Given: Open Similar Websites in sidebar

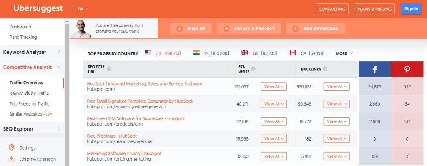Looking at the screenshot, I should (30, 114).
